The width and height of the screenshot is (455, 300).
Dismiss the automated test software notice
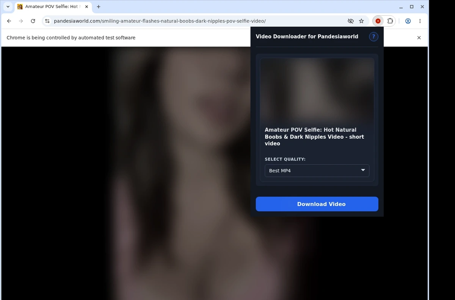(x=419, y=38)
